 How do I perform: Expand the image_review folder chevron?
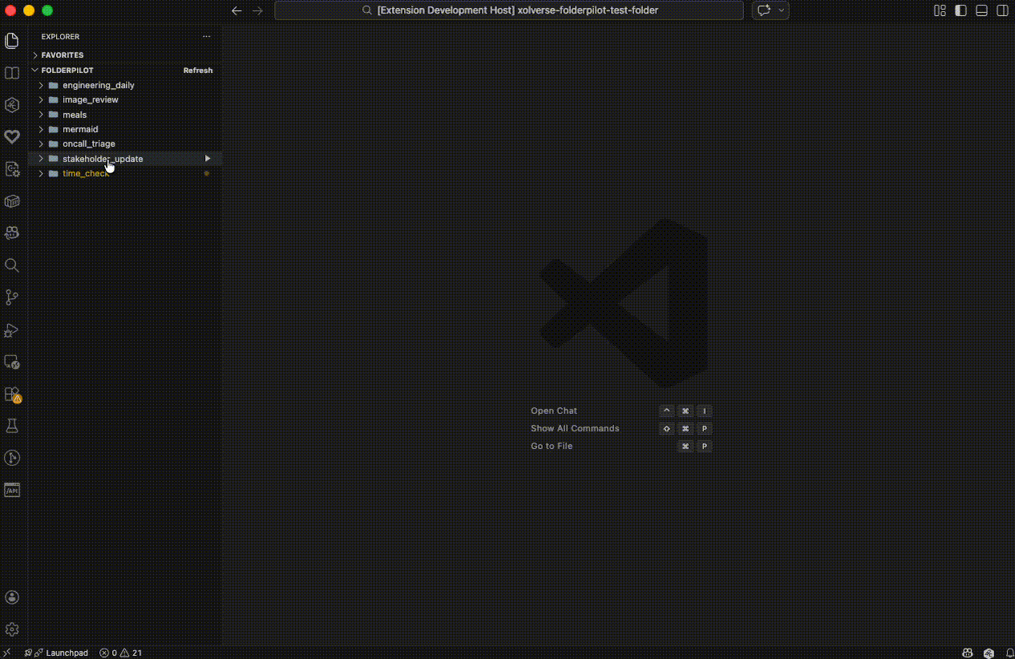click(x=41, y=99)
